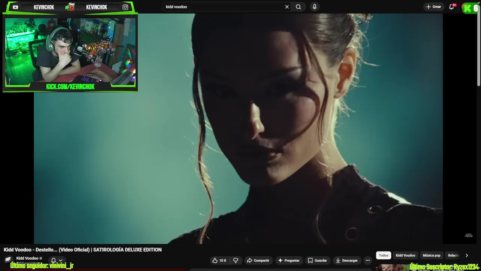Viewport: 481px width, 271px height.
Task: Pause the playing music video
Action: pos(238,129)
